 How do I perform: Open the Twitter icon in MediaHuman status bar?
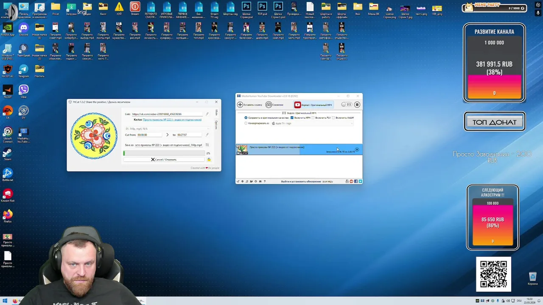pos(360,181)
